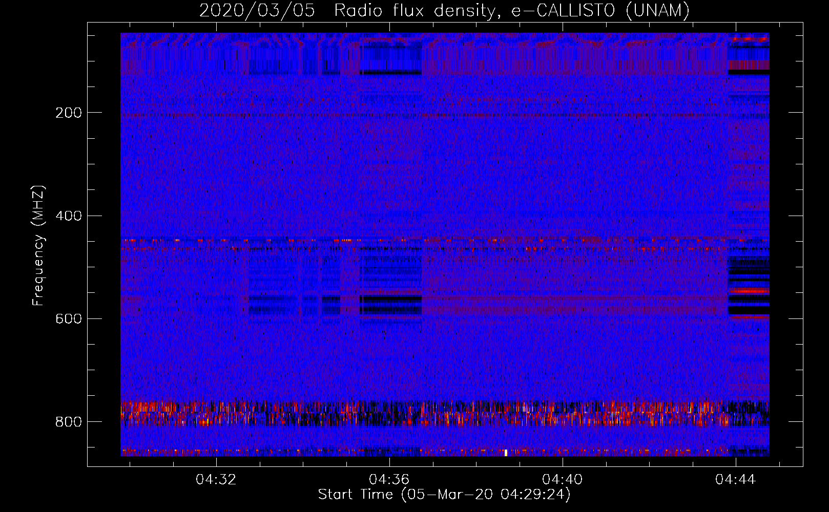Click the 04:44 time tick label

pos(736,480)
